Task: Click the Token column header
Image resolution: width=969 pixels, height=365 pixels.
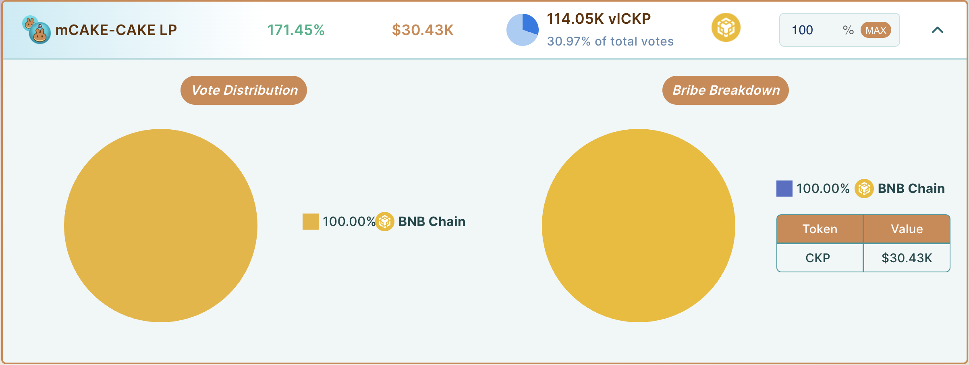Action: [820, 229]
